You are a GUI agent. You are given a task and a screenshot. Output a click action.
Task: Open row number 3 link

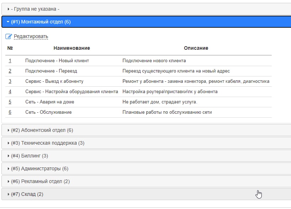click(x=10, y=81)
